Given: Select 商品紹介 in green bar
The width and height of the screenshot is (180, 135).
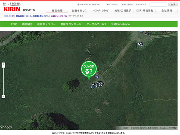Looking at the screenshot, I should (27, 24).
